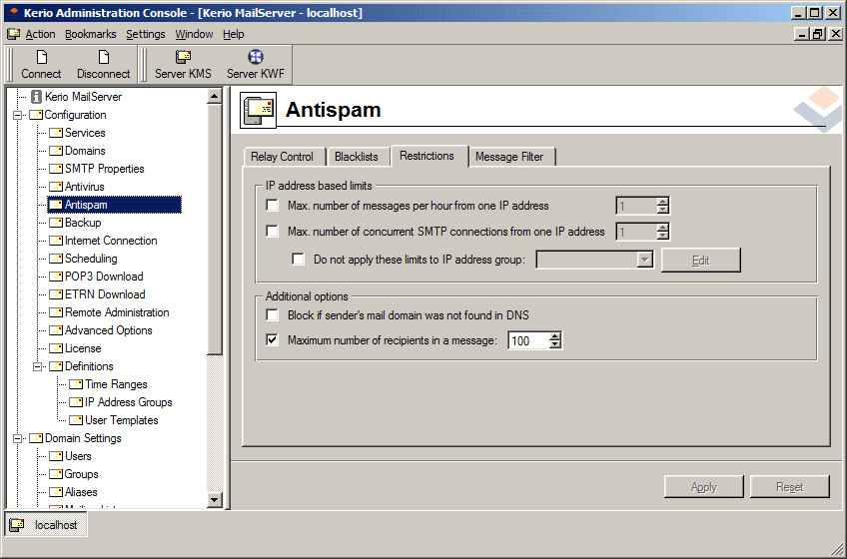The height and width of the screenshot is (559, 847).
Task: Open the Settings menu
Action: pos(145,34)
